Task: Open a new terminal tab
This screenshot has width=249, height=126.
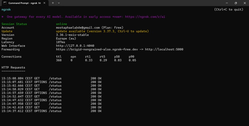Action: tap(53, 3)
